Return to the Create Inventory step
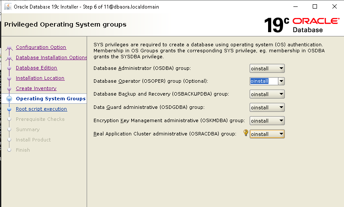 coord(36,88)
